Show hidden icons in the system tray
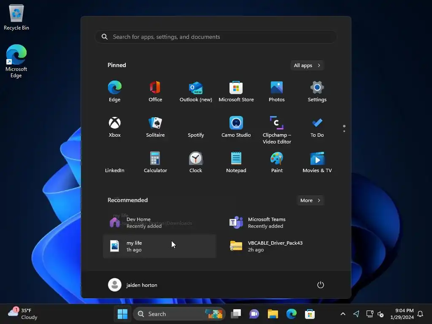This screenshot has height=324, width=432. [x=343, y=314]
